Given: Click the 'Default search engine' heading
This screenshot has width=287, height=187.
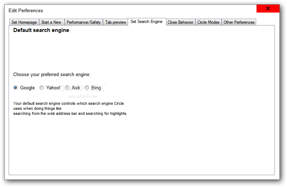Looking at the screenshot, I should click(41, 30).
